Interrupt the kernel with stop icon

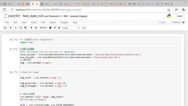[50, 28]
